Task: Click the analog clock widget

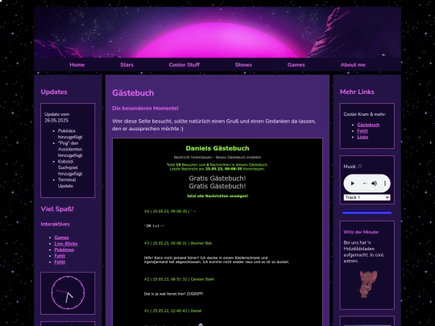Action: tap(68, 293)
